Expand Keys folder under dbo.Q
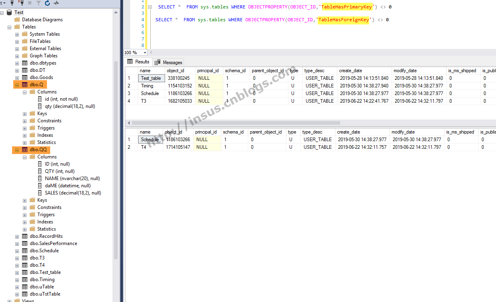Viewport: 496px width, 302px height. tap(25, 114)
